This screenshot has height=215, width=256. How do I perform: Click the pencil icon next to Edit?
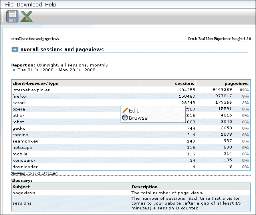[125, 111]
